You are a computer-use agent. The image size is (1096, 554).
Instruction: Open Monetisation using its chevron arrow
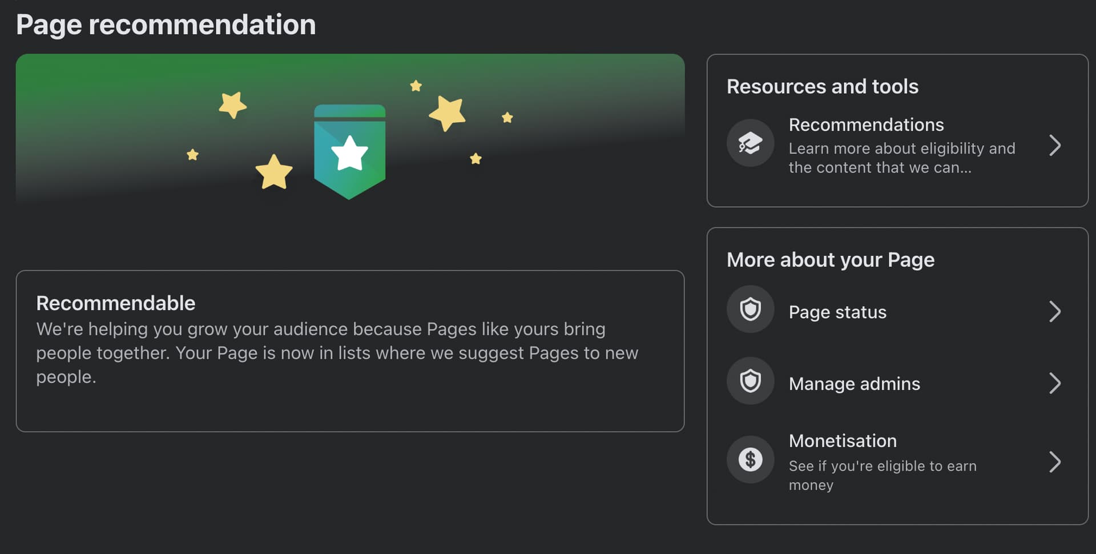[1055, 461]
